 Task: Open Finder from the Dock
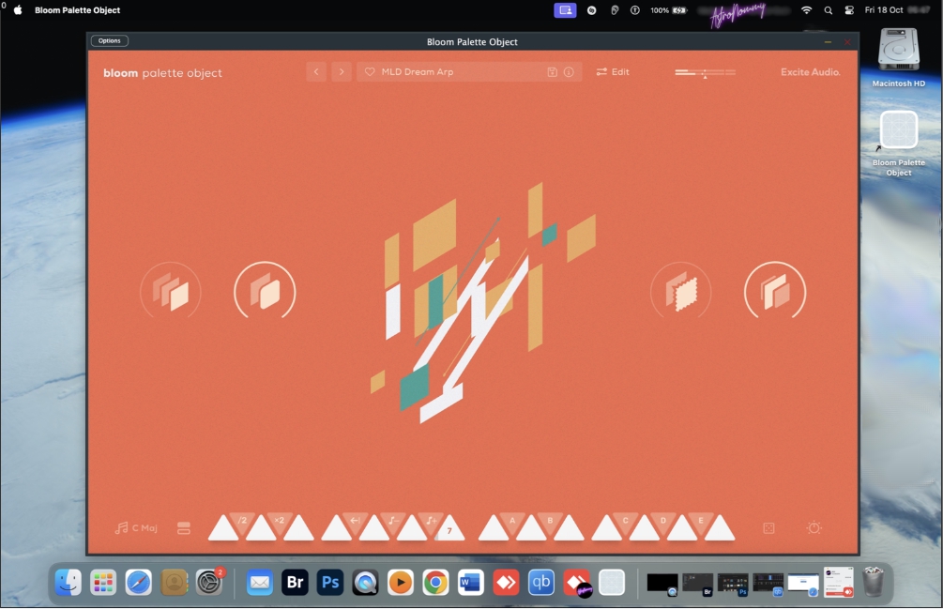(x=68, y=582)
